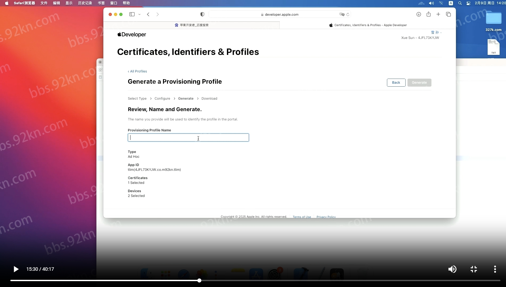Play the paused video
This screenshot has height=287, width=506.
(16, 269)
